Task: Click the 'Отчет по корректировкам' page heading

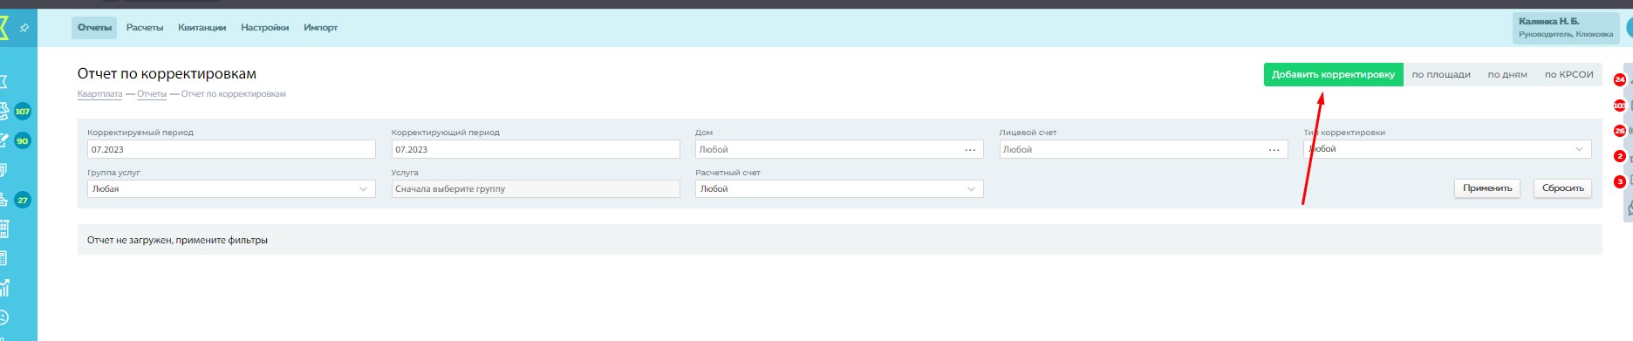Action: 167,74
